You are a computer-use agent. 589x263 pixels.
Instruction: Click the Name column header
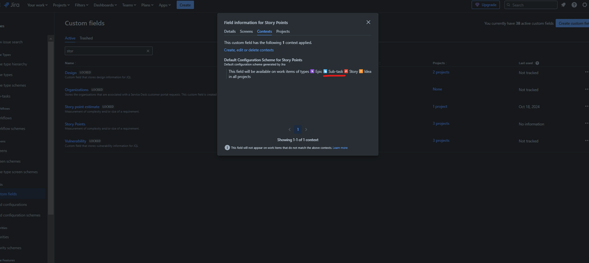coord(70,63)
